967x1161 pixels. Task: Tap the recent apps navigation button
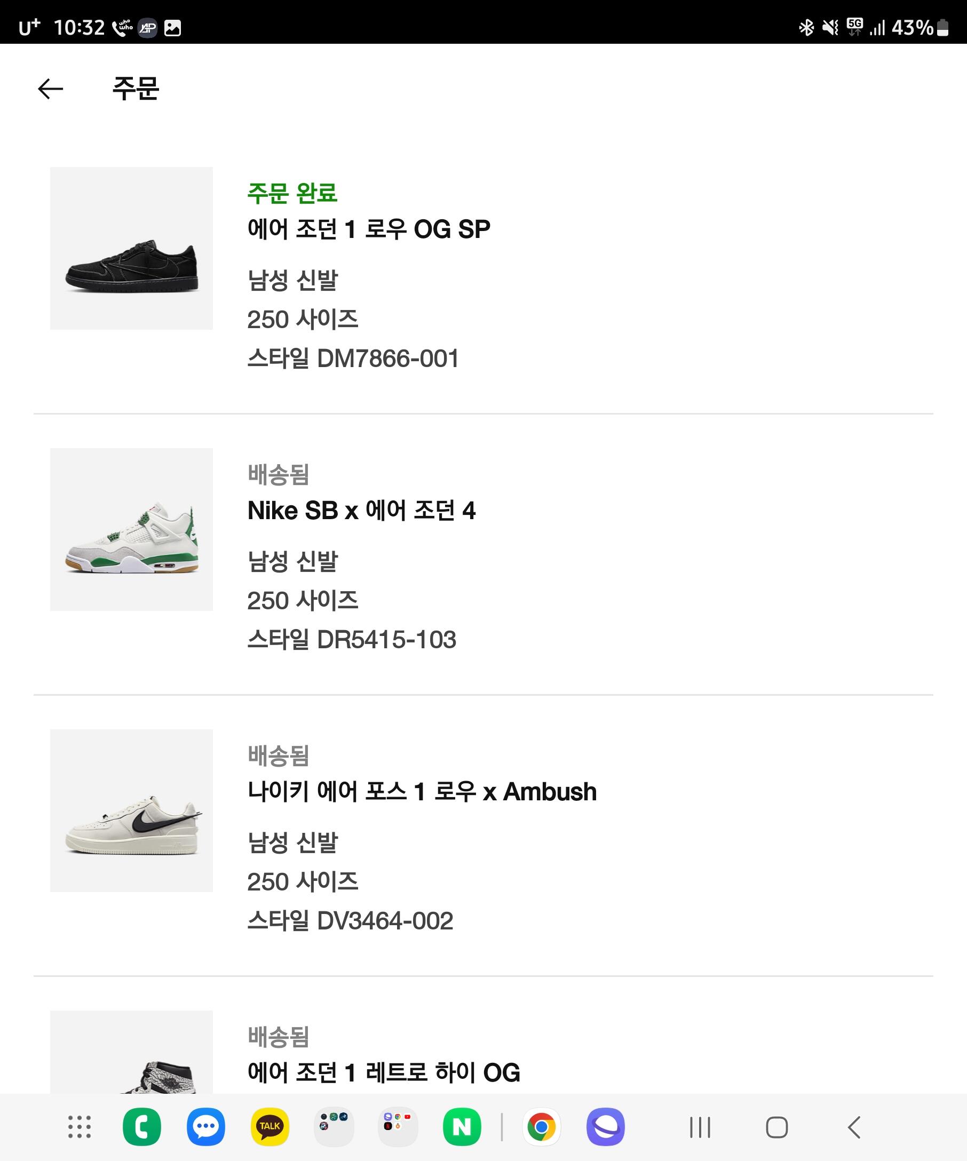tap(700, 1127)
